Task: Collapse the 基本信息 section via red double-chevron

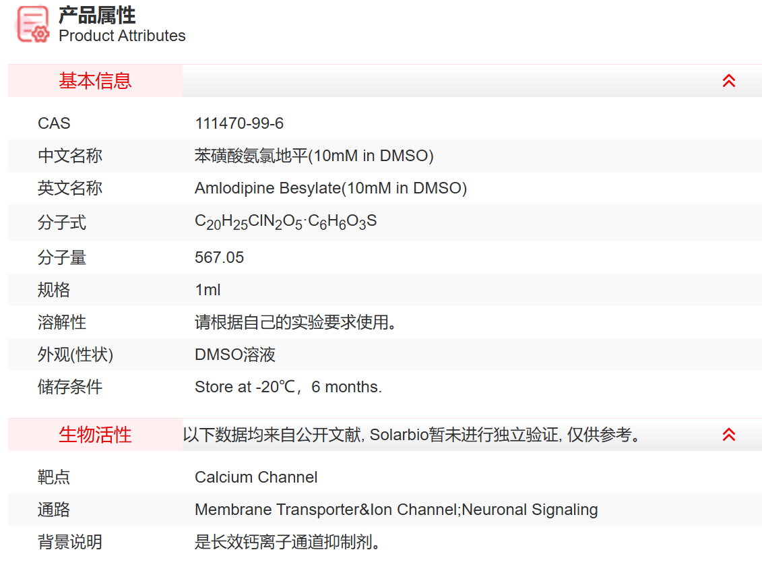Action: coord(728,80)
